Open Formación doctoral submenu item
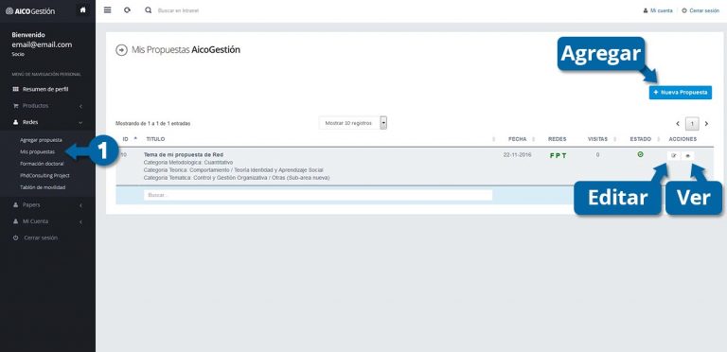The height and width of the screenshot is (352, 727). tap(42, 164)
